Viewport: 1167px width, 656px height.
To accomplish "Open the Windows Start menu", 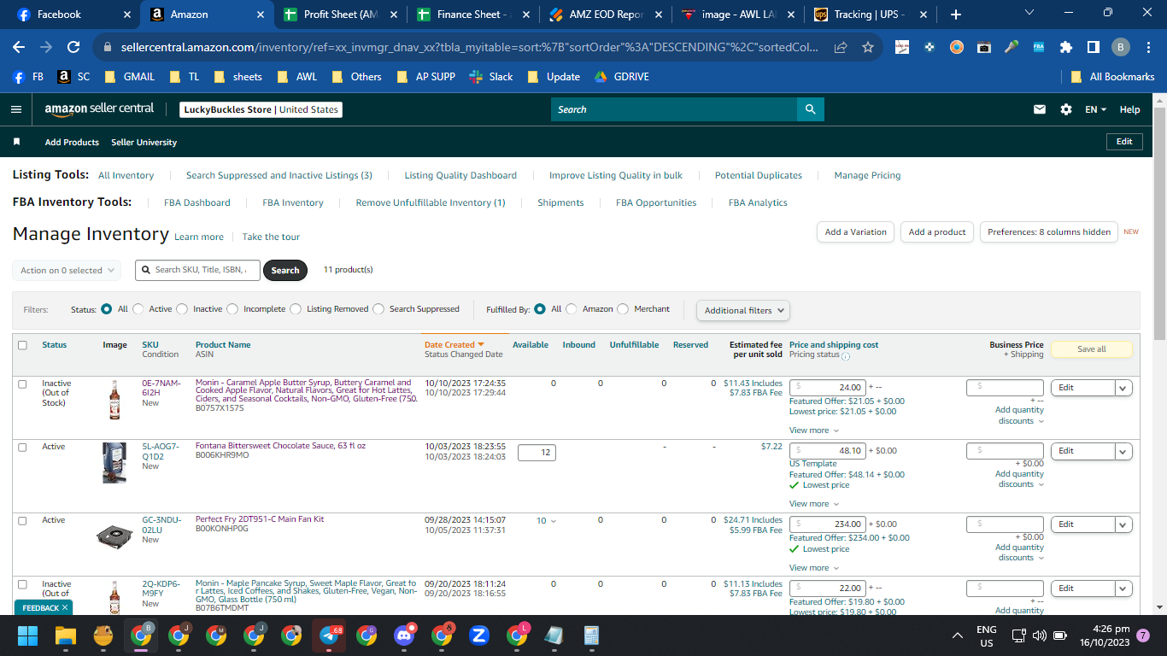I will pos(27,635).
